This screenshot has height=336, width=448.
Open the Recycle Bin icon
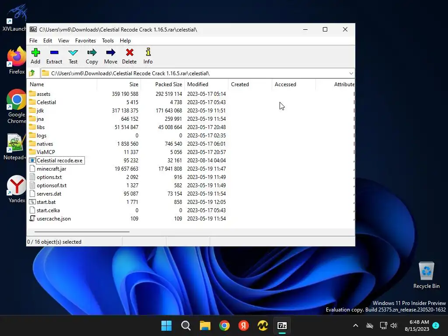[x=426, y=276]
